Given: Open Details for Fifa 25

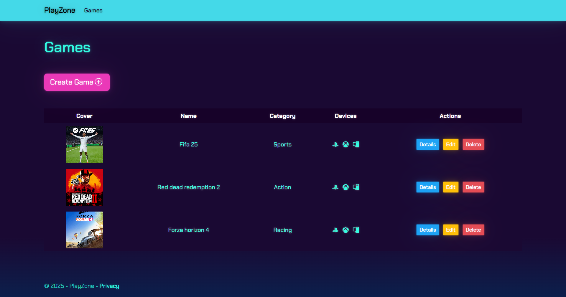Looking at the screenshot, I should (427, 144).
